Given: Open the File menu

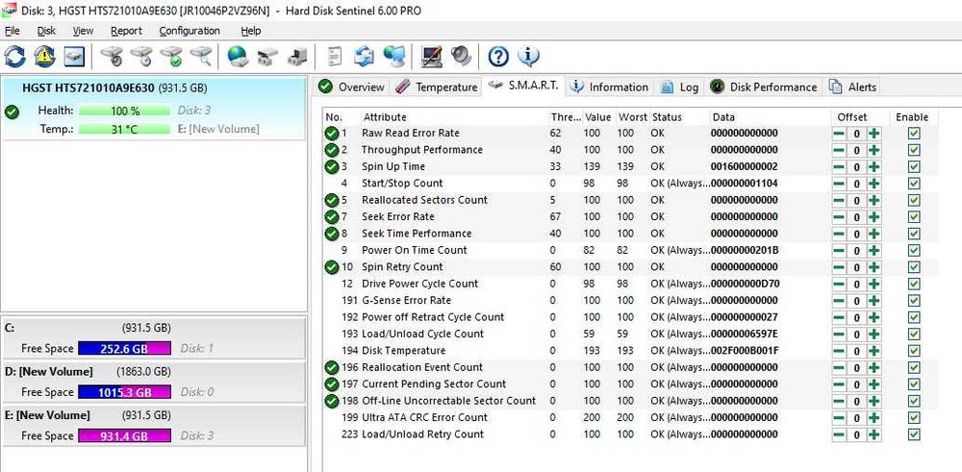Looking at the screenshot, I should tap(13, 31).
